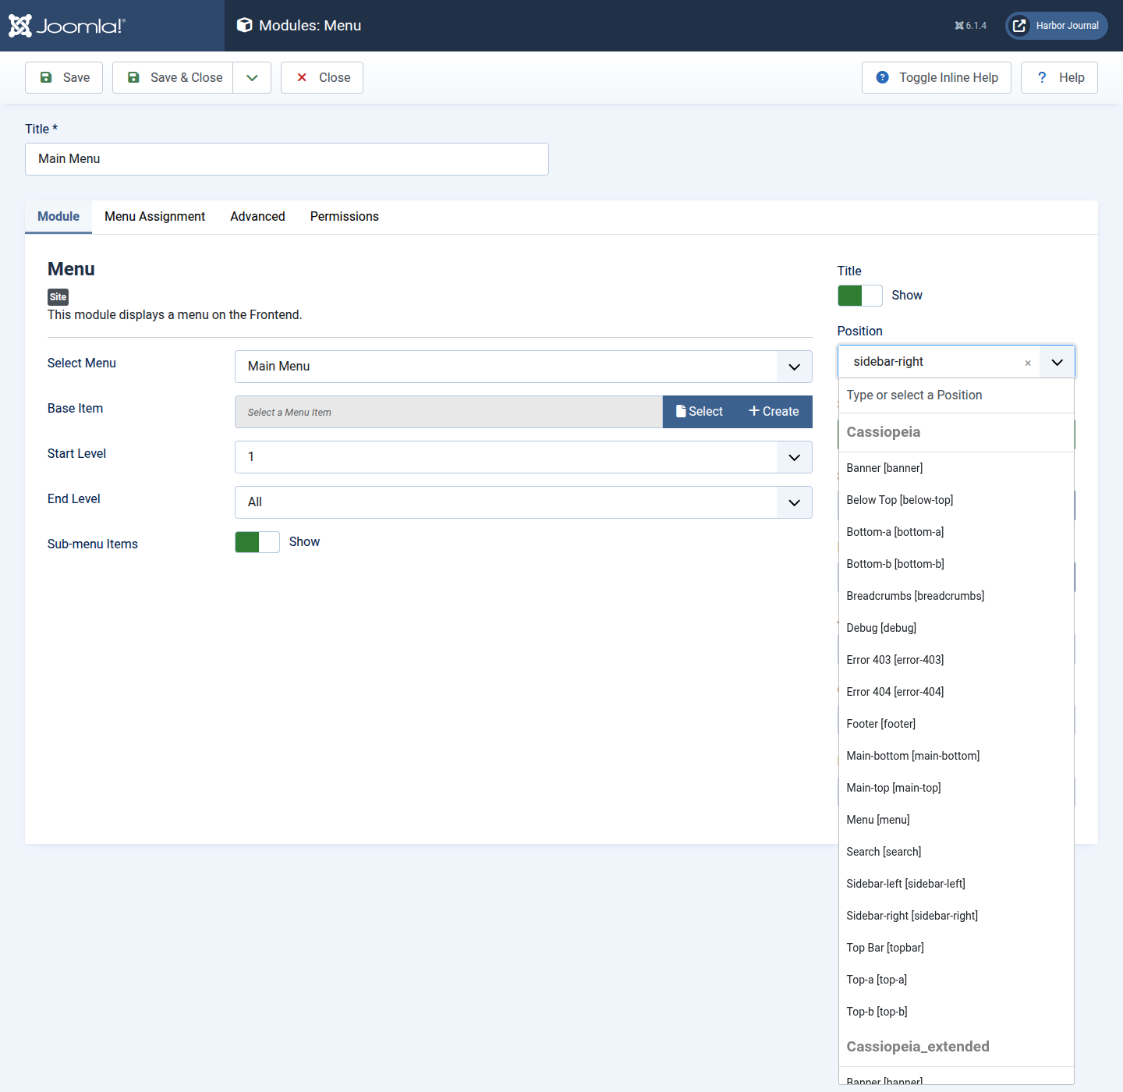The image size is (1123, 1092).
Task: Open Harbor Journal site preview link
Action: tap(1056, 26)
